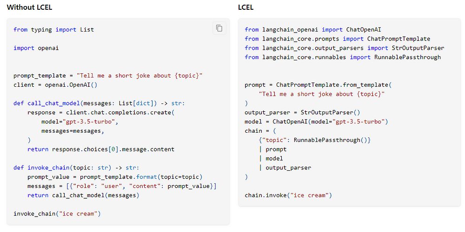465x232 pixels.
Task: Click the 'return call_chat_model(messages)' line
Action: coord(84,195)
